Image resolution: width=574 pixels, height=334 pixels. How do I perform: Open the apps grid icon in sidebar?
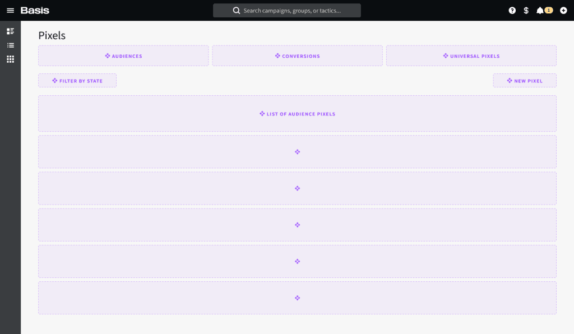click(10, 59)
